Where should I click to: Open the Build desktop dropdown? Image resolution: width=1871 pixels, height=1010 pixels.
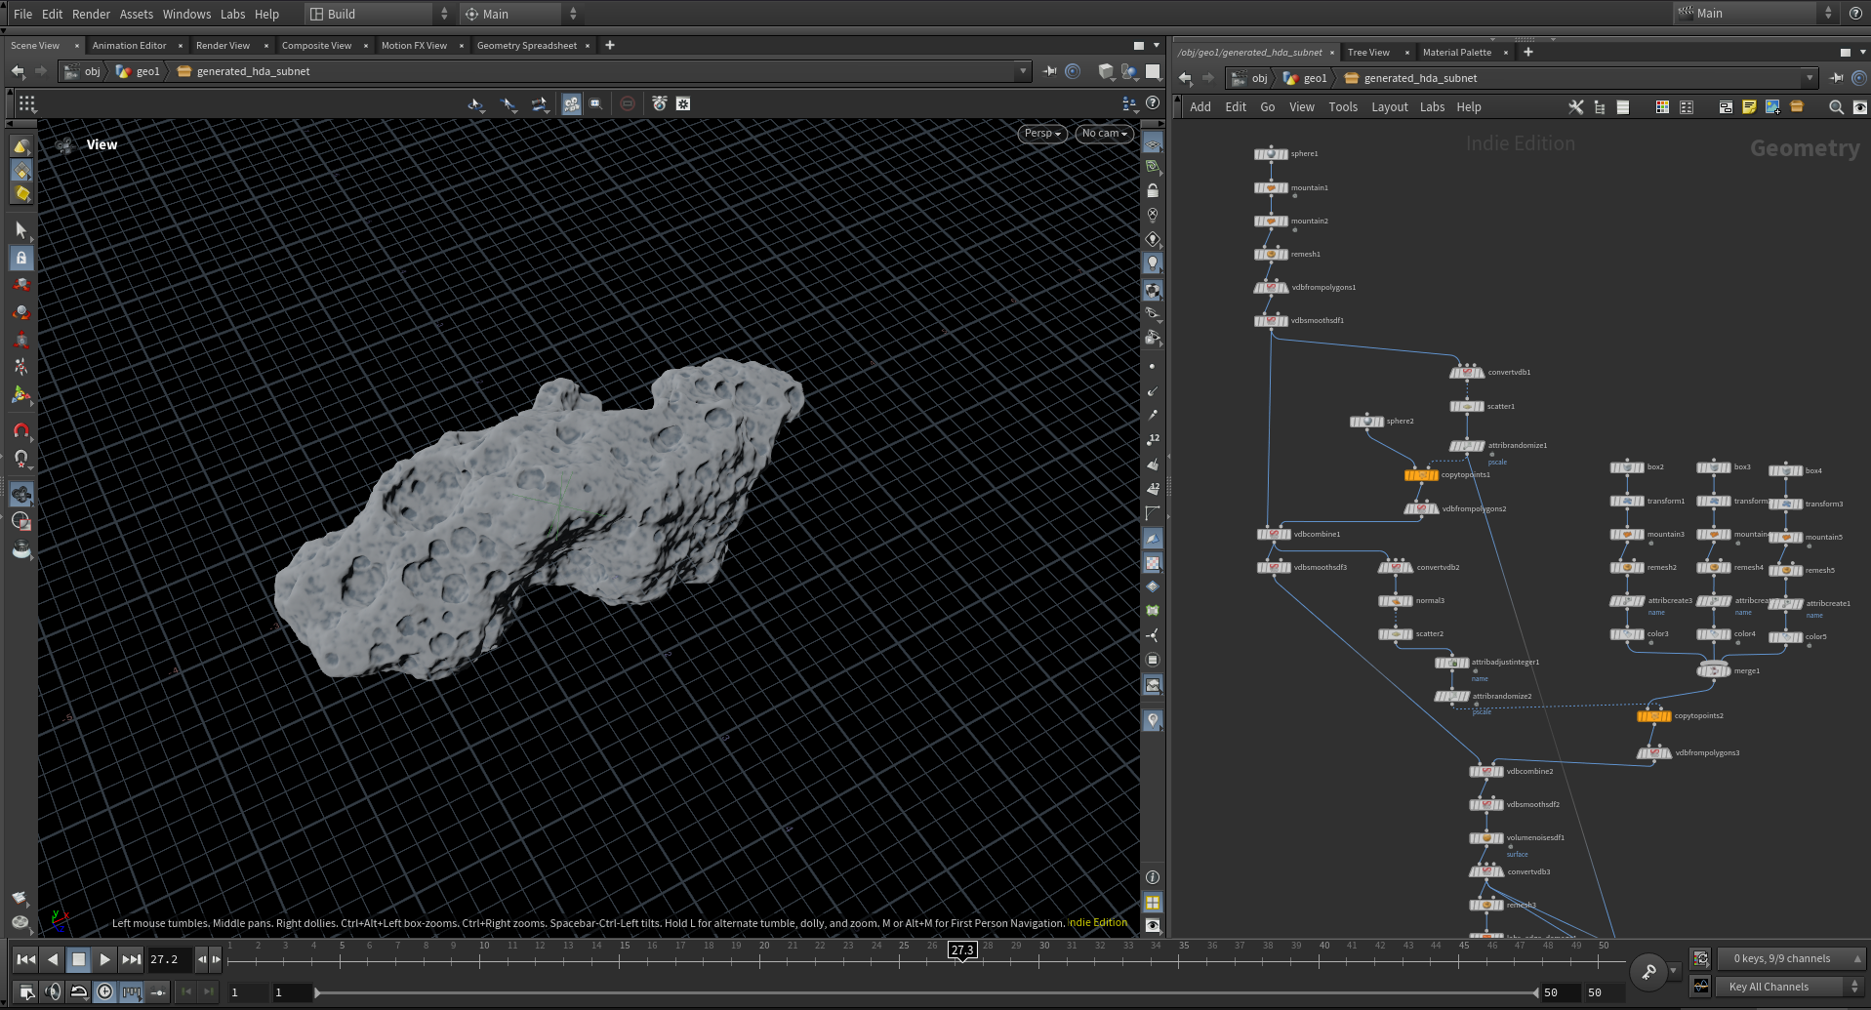[x=379, y=14]
